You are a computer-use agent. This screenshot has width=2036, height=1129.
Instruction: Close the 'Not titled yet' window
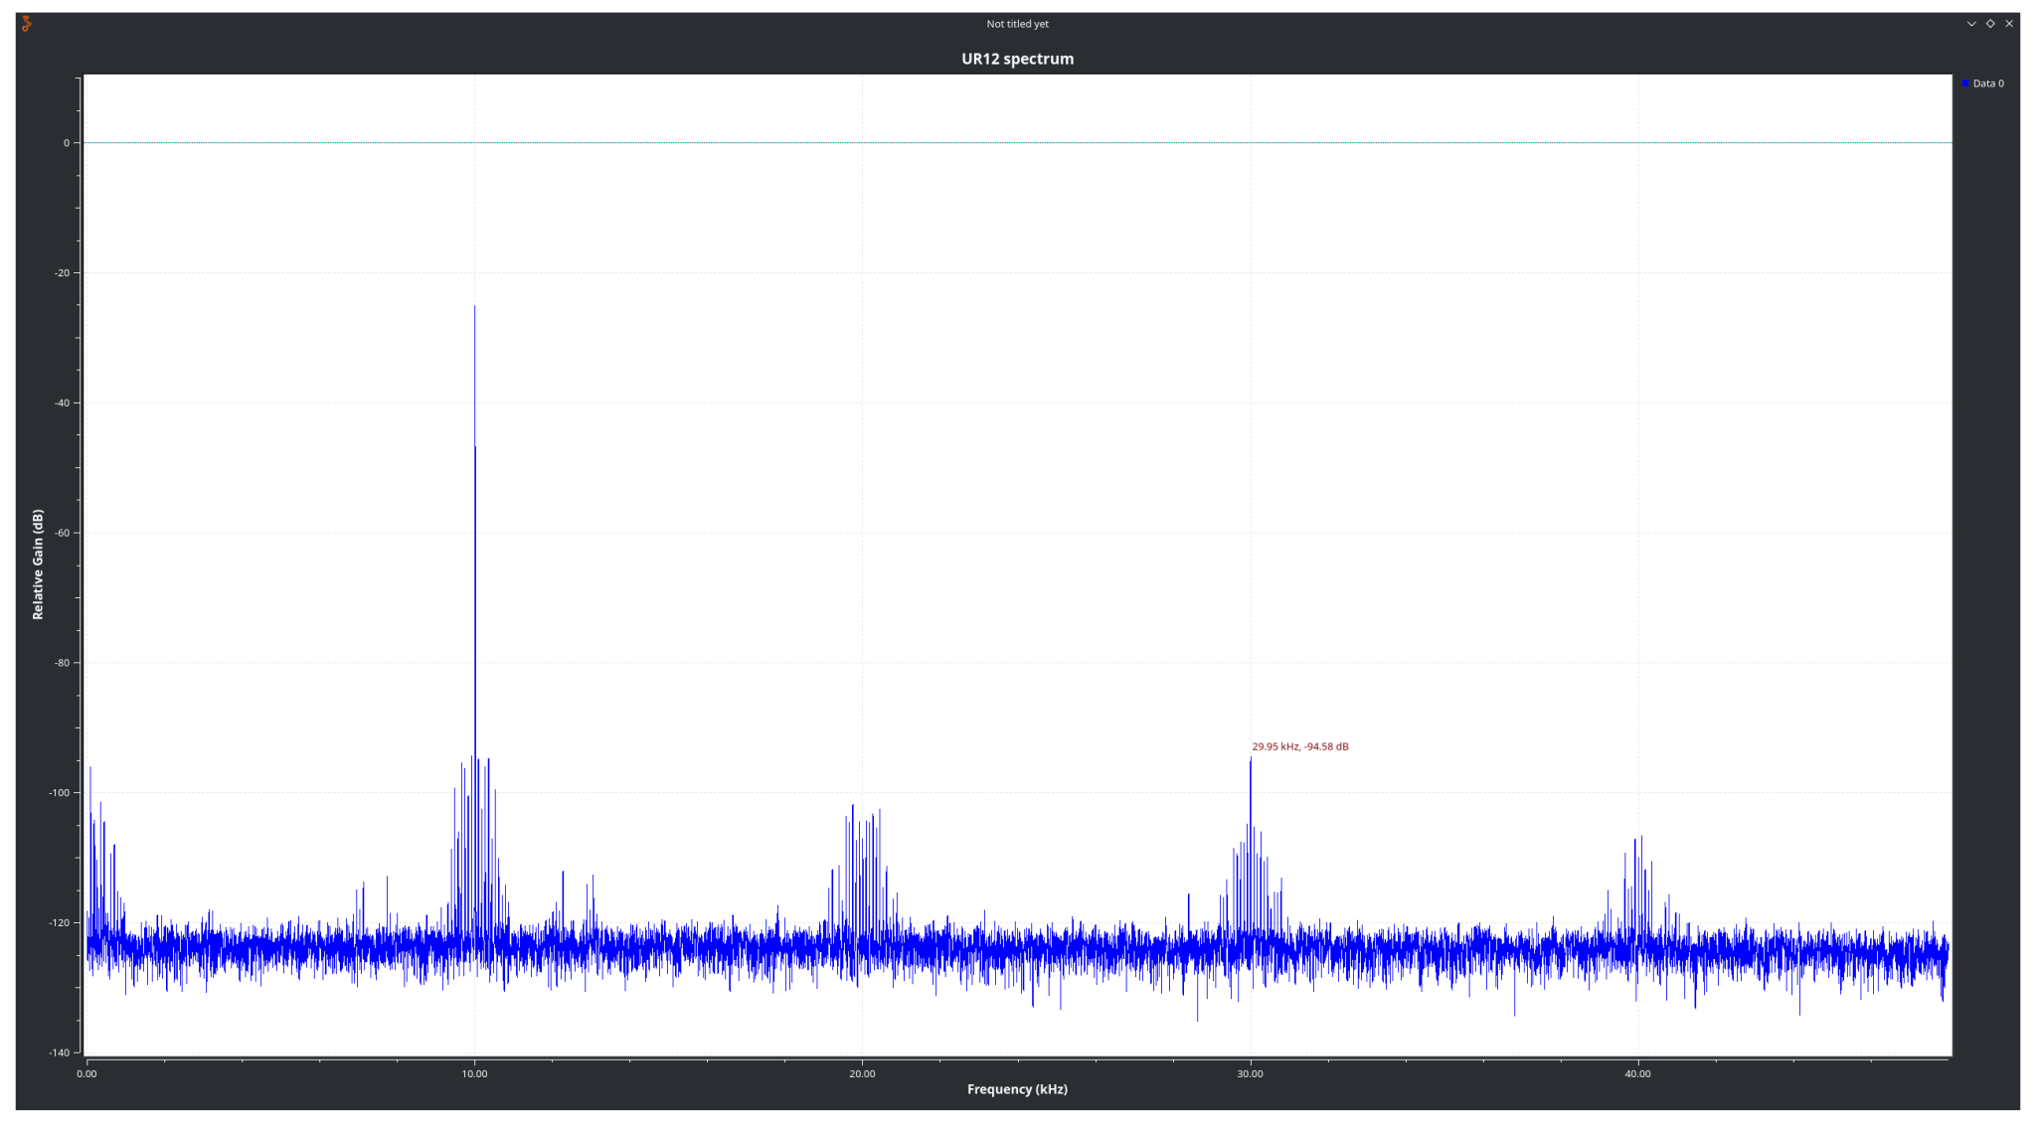point(2009,24)
